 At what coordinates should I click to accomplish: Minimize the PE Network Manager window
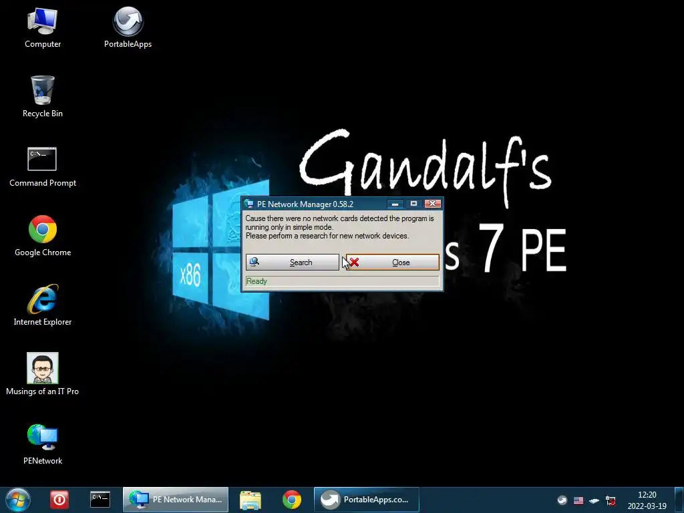395,204
